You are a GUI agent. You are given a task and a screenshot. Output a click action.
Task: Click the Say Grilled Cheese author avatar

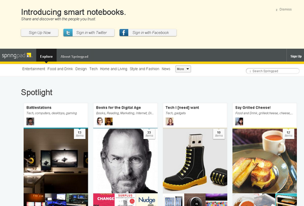(x=239, y=121)
